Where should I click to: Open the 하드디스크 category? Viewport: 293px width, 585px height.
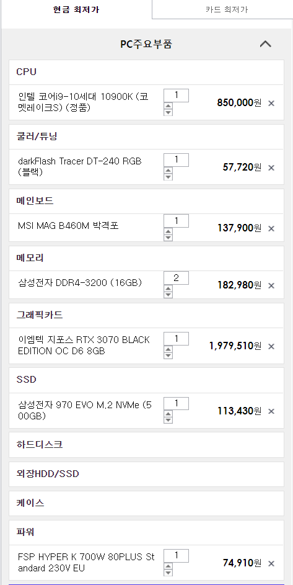[x=146, y=445]
